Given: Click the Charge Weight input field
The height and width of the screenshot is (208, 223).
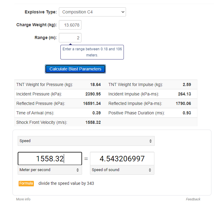Looking at the screenshot, I should click(x=70, y=25).
